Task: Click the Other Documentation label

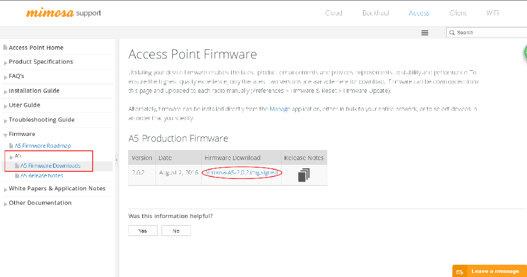Action: click(x=40, y=203)
